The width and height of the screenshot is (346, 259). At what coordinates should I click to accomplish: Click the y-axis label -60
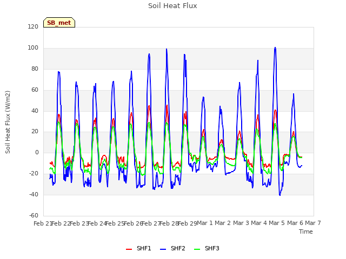click(34, 215)
